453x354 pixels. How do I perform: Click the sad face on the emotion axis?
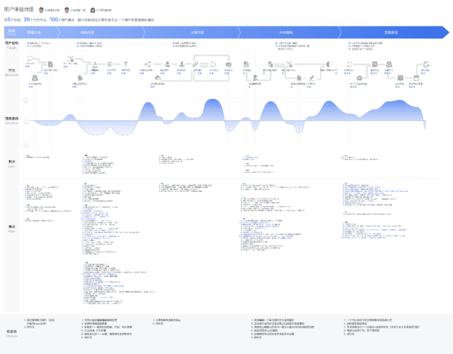[x=26, y=145]
